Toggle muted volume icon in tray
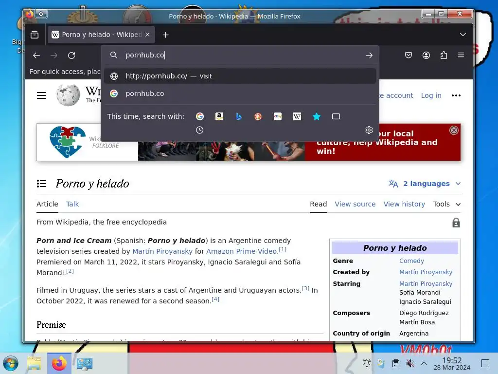The height and width of the screenshot is (374, 498). 410,363
